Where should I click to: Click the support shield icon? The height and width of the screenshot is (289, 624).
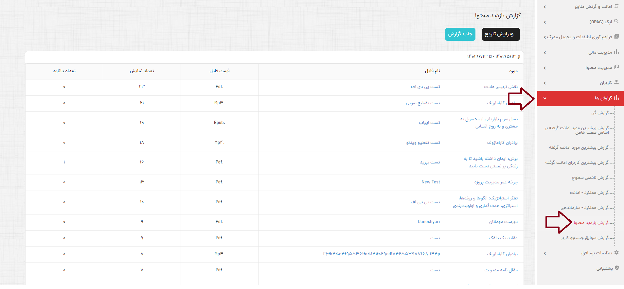click(x=616, y=268)
